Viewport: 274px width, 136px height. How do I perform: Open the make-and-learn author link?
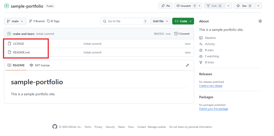click(24, 34)
